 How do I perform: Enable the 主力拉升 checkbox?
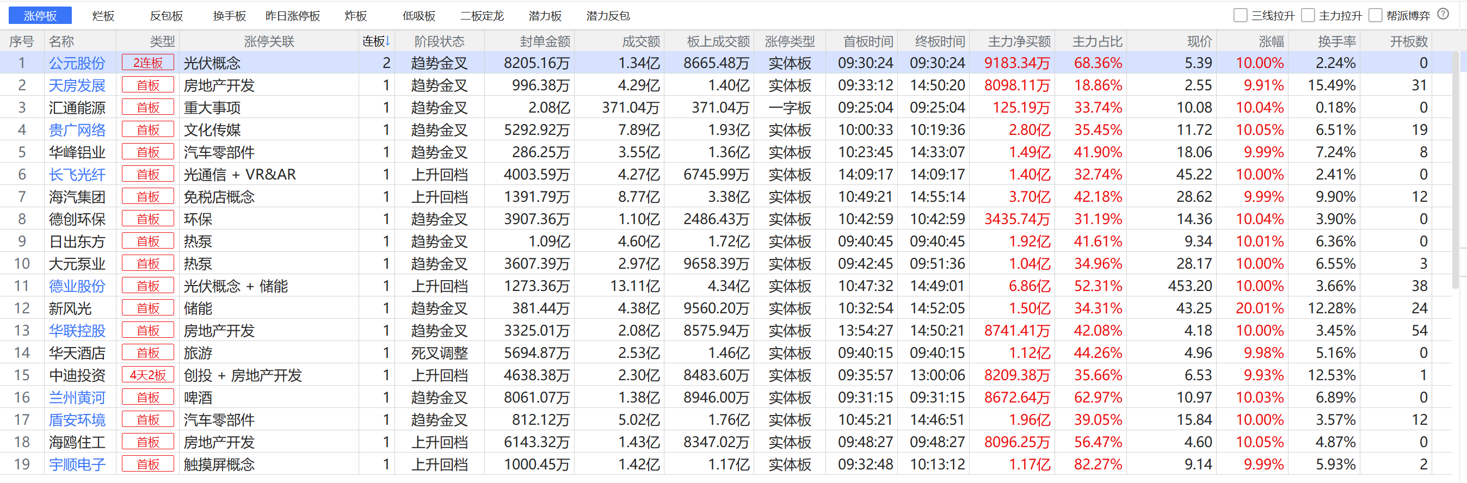click(x=1308, y=15)
